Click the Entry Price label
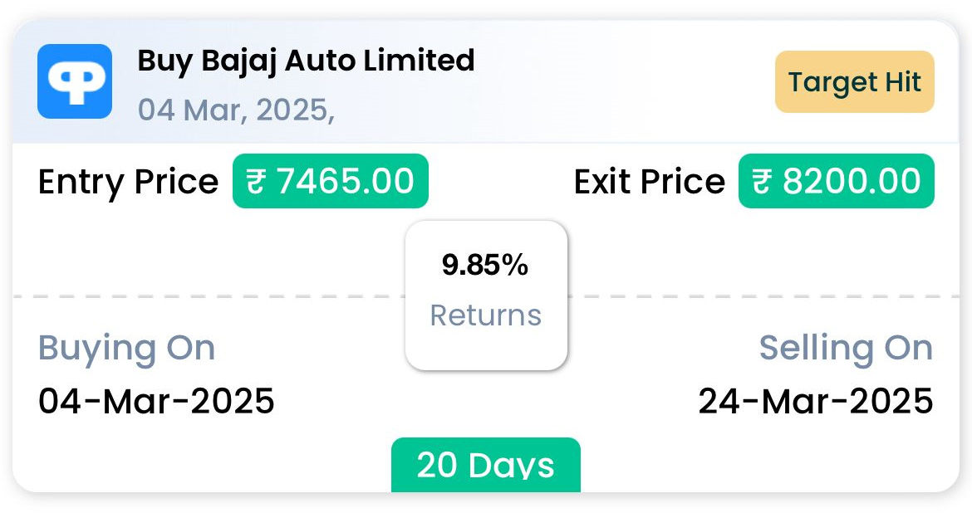Image resolution: width=972 pixels, height=513 pixels. click(x=128, y=182)
